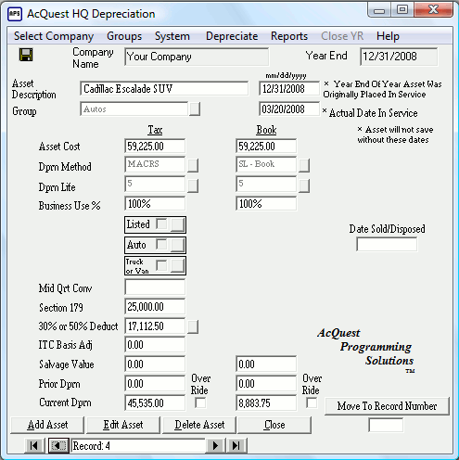Click small button beside 30% or 50% Deduct

[193, 326]
